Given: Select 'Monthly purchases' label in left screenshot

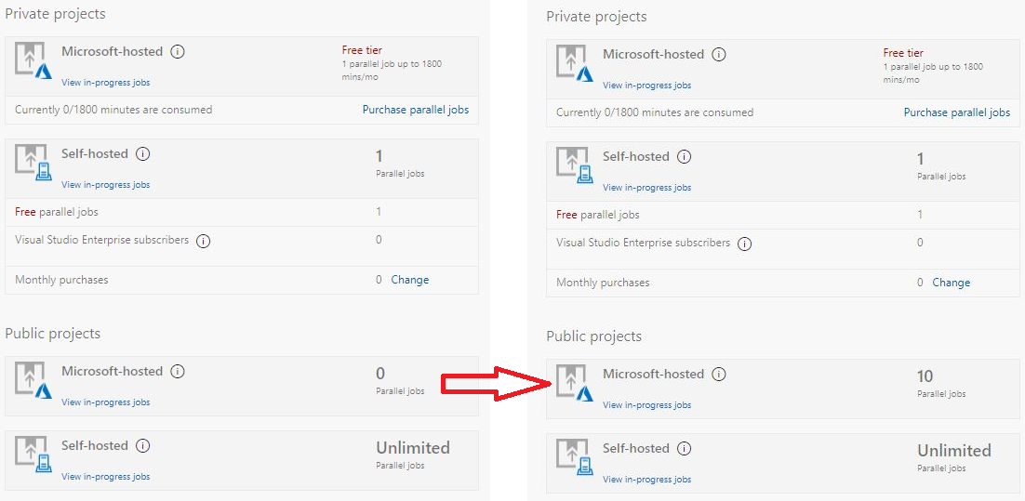Looking at the screenshot, I should pos(61,280).
